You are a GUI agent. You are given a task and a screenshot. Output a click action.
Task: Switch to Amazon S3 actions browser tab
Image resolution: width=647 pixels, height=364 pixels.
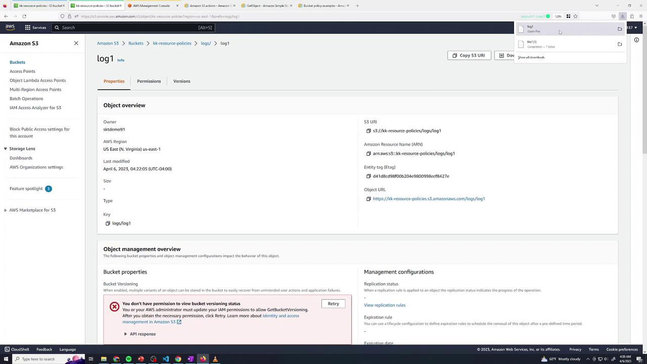210,6
